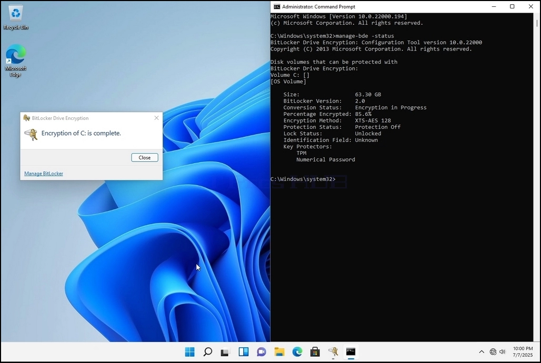Close the Command Prompt window
541x363 pixels.
[x=530, y=6]
